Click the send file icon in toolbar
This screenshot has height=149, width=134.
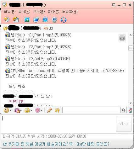tap(16, 19)
